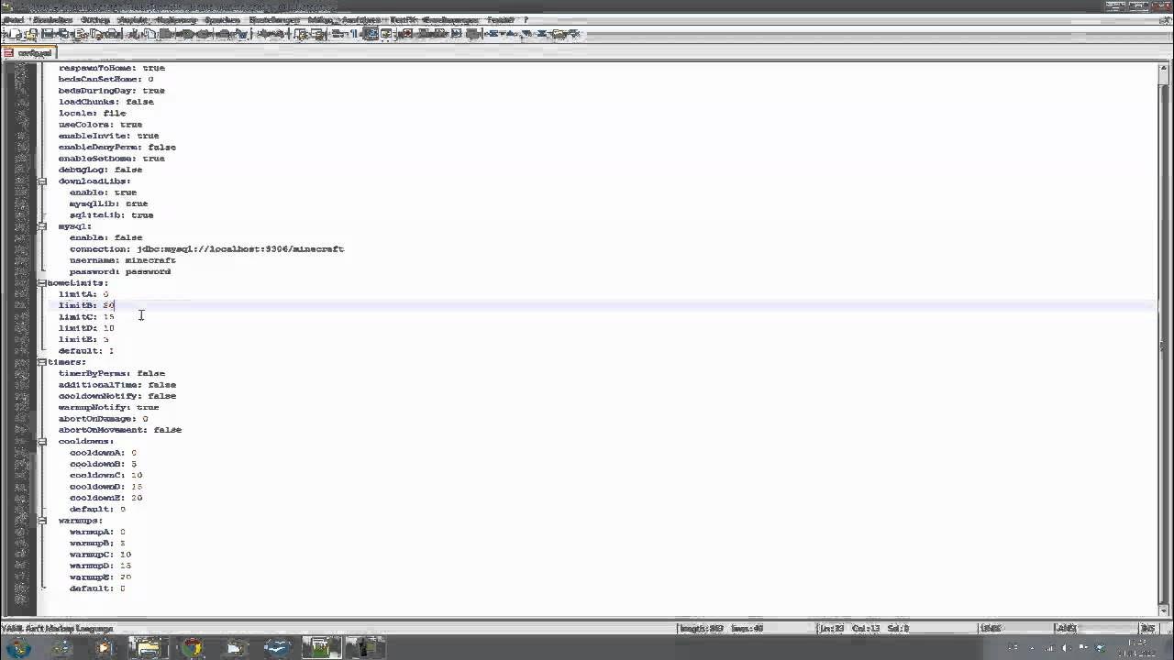Click the line 'bedsCanSetHome: 0'

click(105, 79)
